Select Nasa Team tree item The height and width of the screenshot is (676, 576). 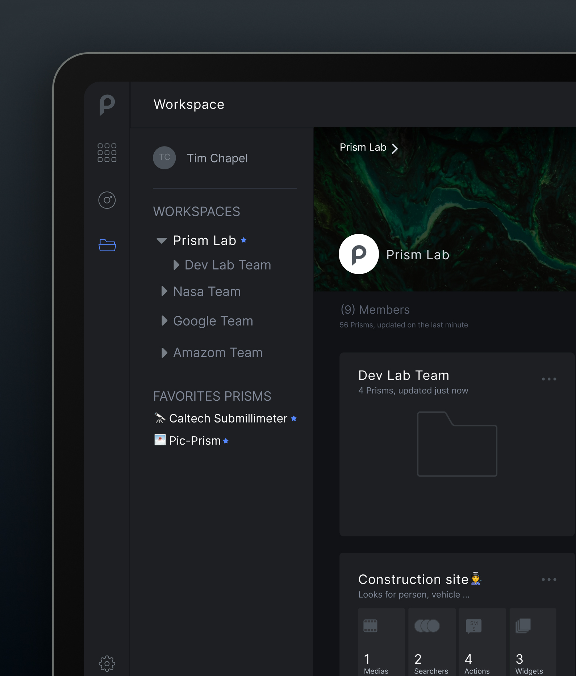[x=207, y=292]
